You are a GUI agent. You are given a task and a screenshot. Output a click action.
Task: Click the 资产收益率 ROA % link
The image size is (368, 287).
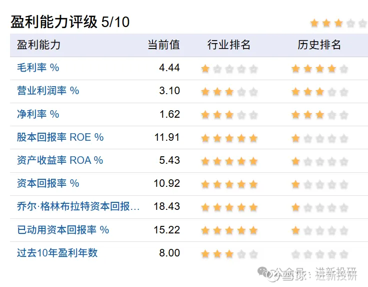[60, 160]
